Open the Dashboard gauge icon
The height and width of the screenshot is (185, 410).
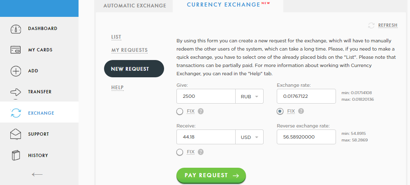click(16, 29)
